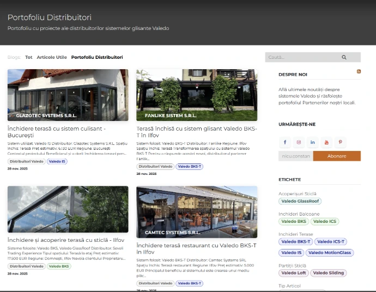The image size is (376, 292).
Task: Filter by Valedo GlassRoof tag
Action: [301, 201]
